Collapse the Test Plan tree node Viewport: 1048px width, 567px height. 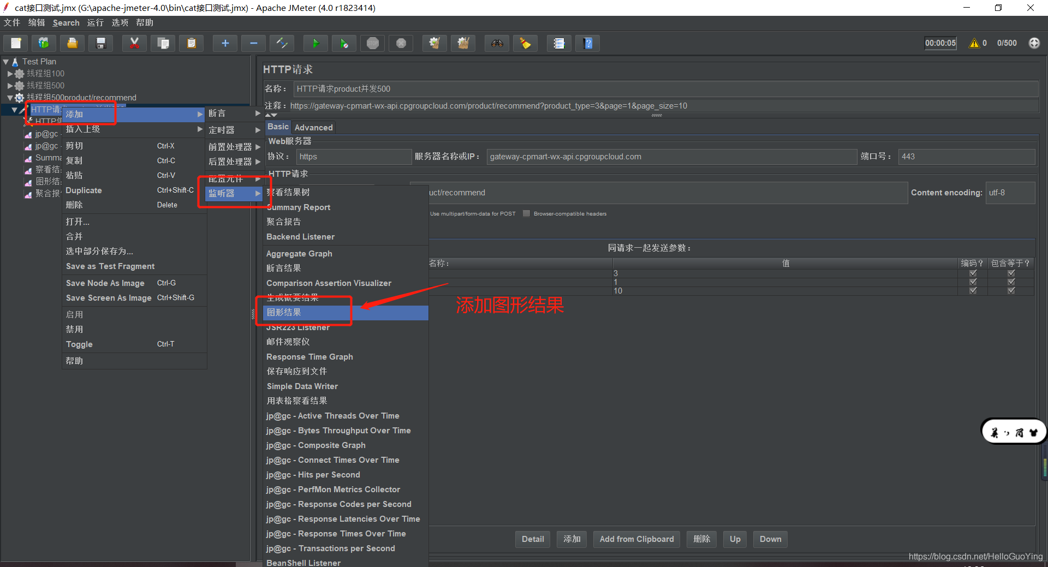(5, 62)
